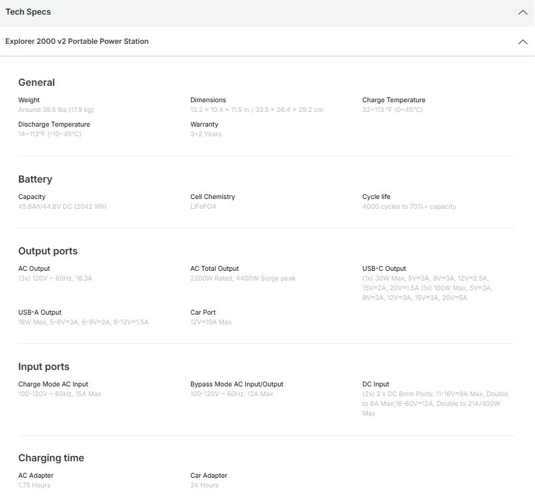This screenshot has height=499, width=535.
Task: Click the Warranty 3+2 Years value
Action: click(206, 134)
